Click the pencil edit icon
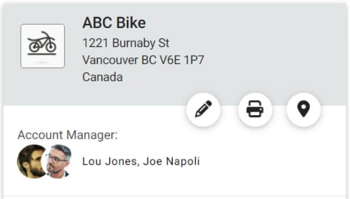350x199 pixels. pos(203,109)
